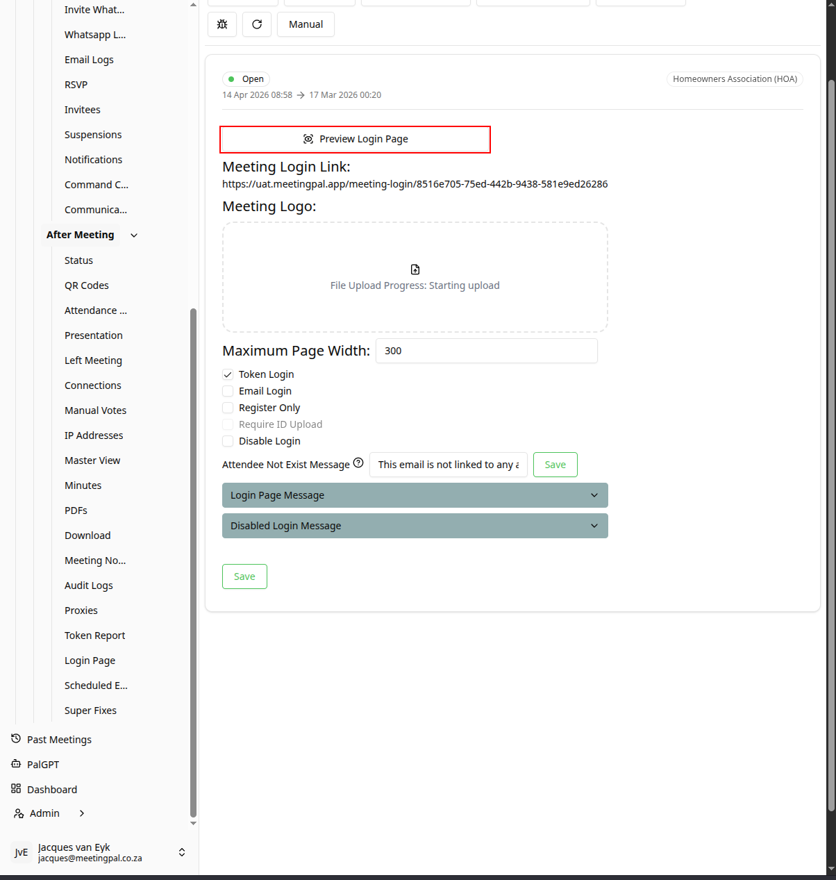Viewport: 836px width, 880px height.
Task: Open Token Report in the sidebar
Action: [x=95, y=636]
